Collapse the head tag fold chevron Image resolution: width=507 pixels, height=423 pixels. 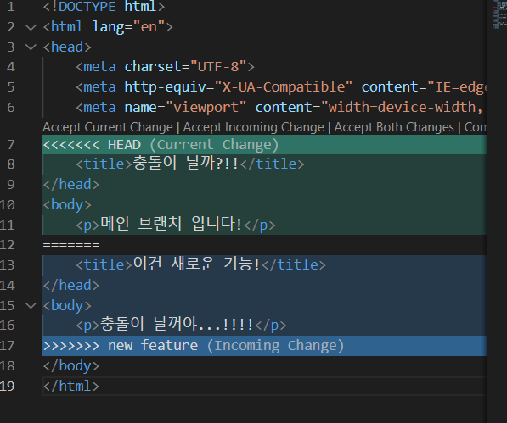point(31,47)
